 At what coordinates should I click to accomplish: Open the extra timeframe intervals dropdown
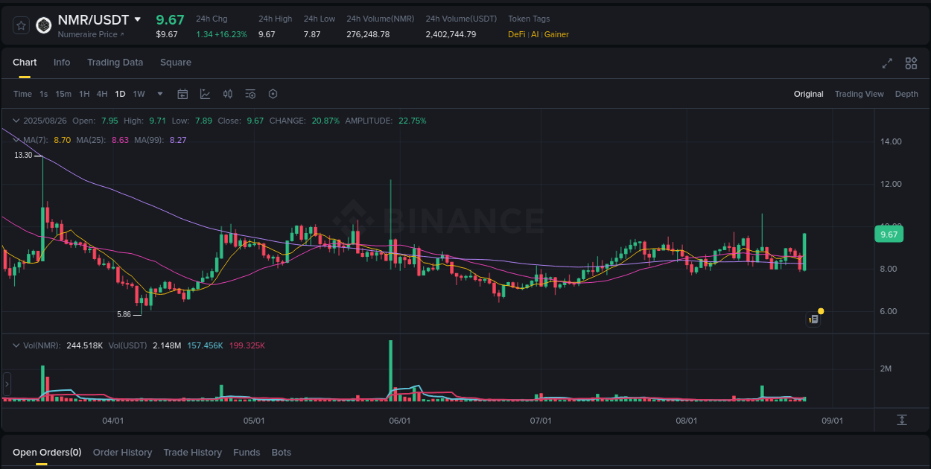point(159,94)
